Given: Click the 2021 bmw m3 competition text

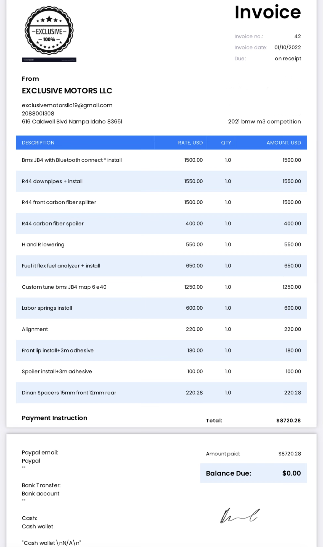Looking at the screenshot, I should (264, 121).
